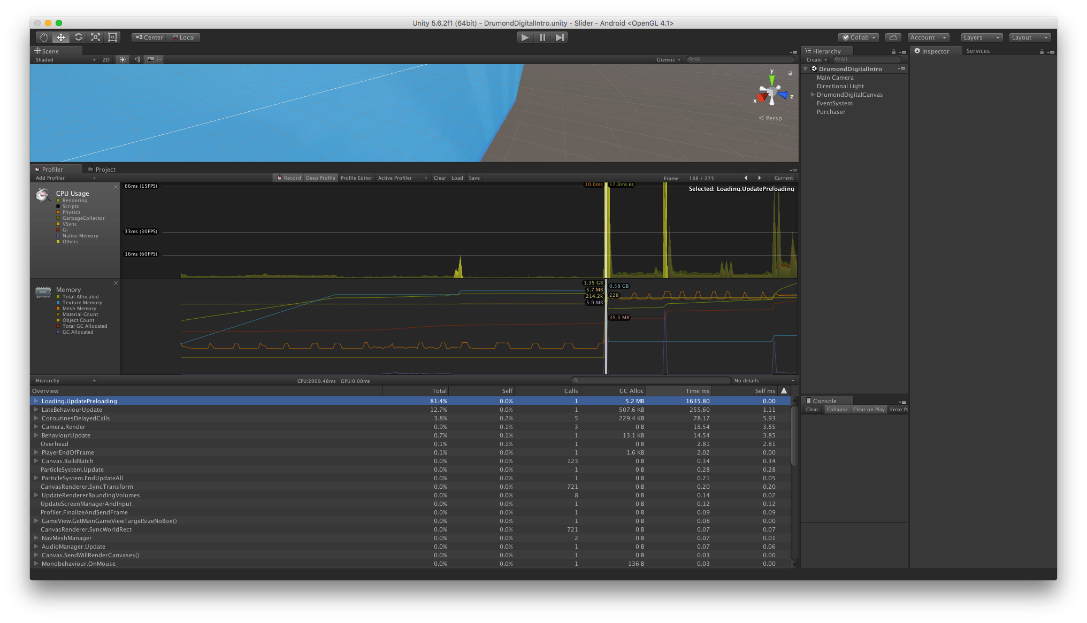
Task: Click the Step frame button
Action: tap(560, 37)
